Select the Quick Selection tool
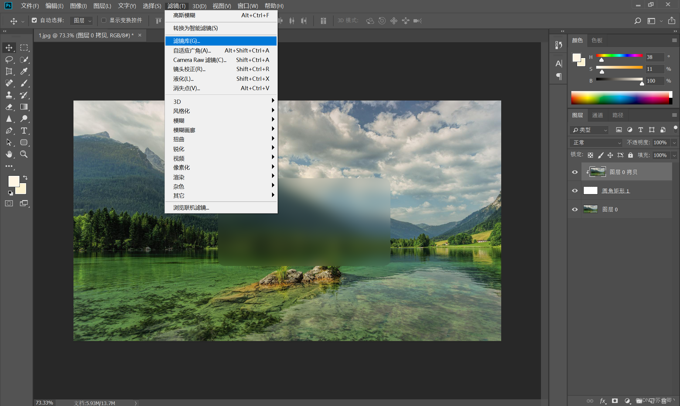The image size is (680, 406). [24, 60]
